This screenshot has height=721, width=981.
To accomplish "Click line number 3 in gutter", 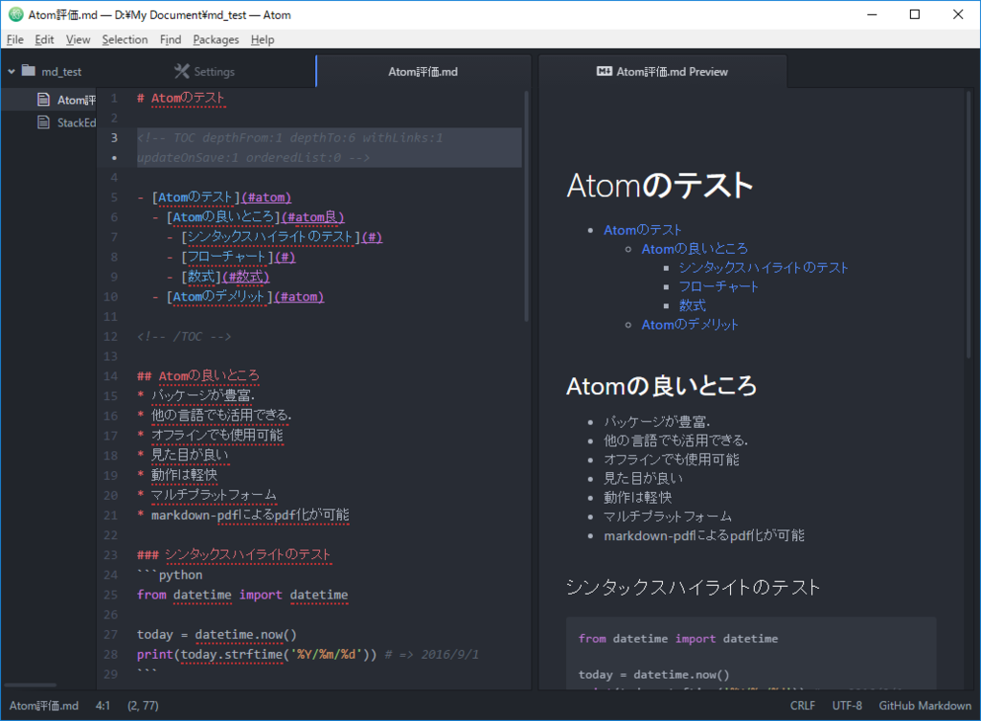I will [x=114, y=138].
